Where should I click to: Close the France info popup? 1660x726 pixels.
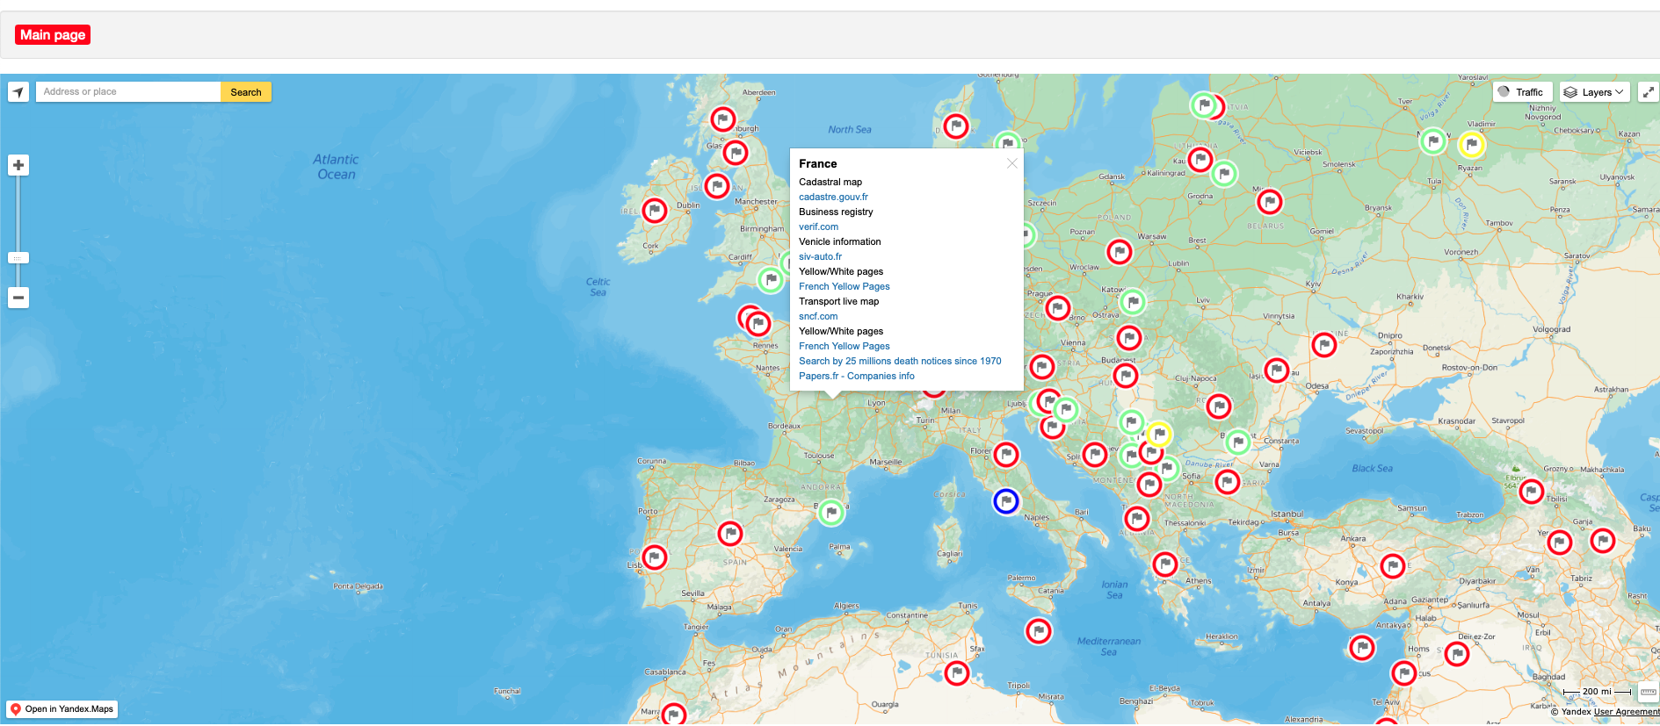[x=1011, y=163]
